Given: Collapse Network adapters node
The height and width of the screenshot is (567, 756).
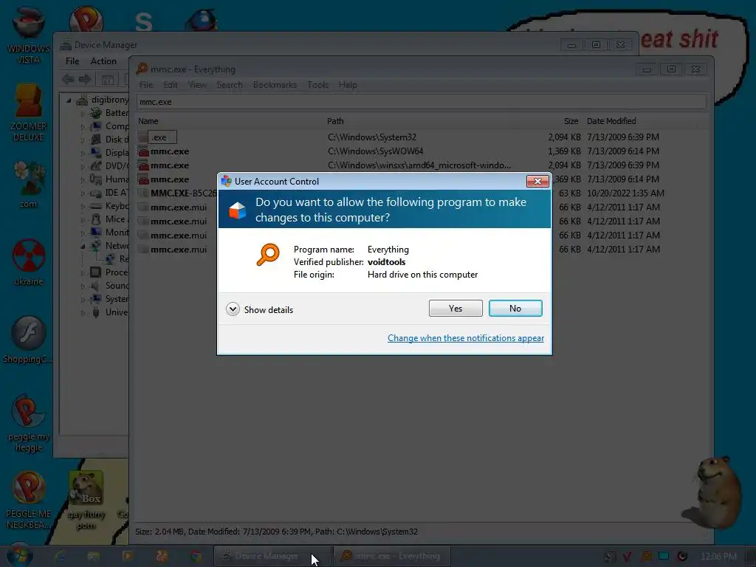Looking at the screenshot, I should (x=83, y=247).
